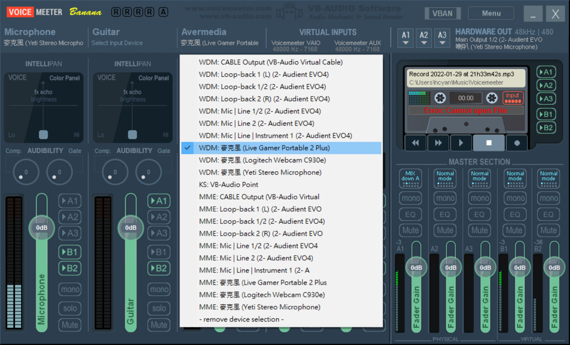Select WDM: CABLE Output (VB-Audio Virtual Cable)
This screenshot has height=345, width=570.
281,62
